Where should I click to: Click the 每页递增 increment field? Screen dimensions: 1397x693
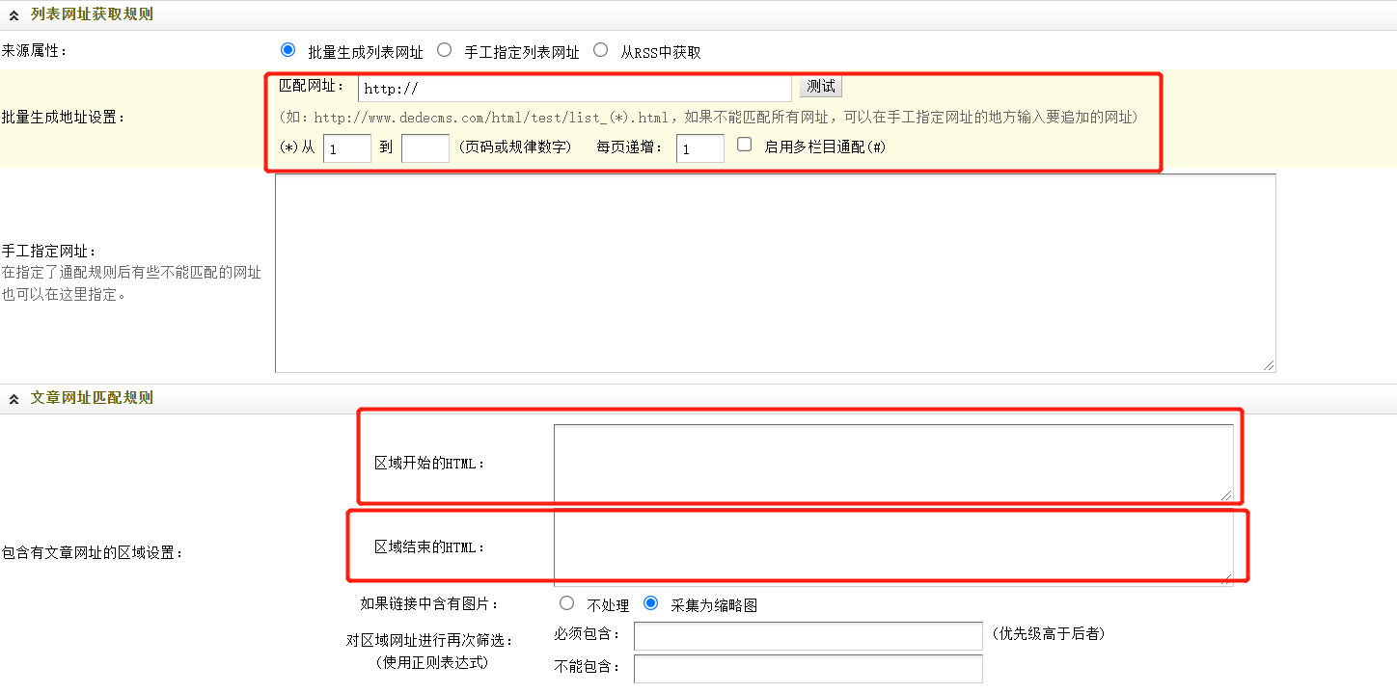pyautogui.click(x=700, y=148)
